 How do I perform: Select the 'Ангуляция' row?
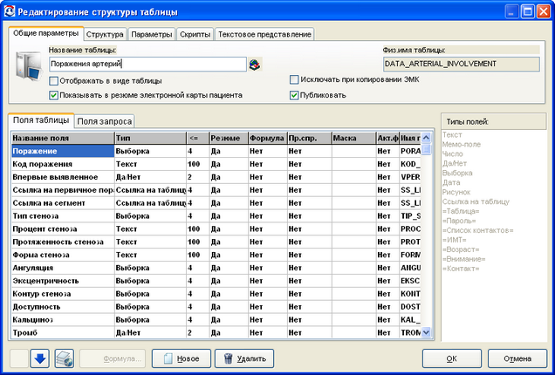coord(216,268)
